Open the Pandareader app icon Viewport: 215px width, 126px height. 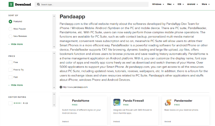point(168,102)
